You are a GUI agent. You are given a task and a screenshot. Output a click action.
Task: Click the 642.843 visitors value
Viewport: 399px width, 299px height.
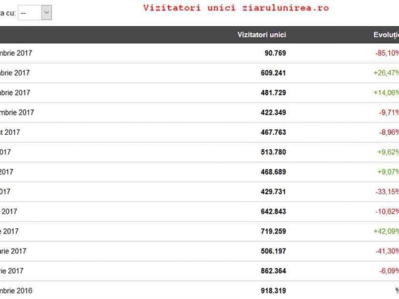tap(274, 211)
